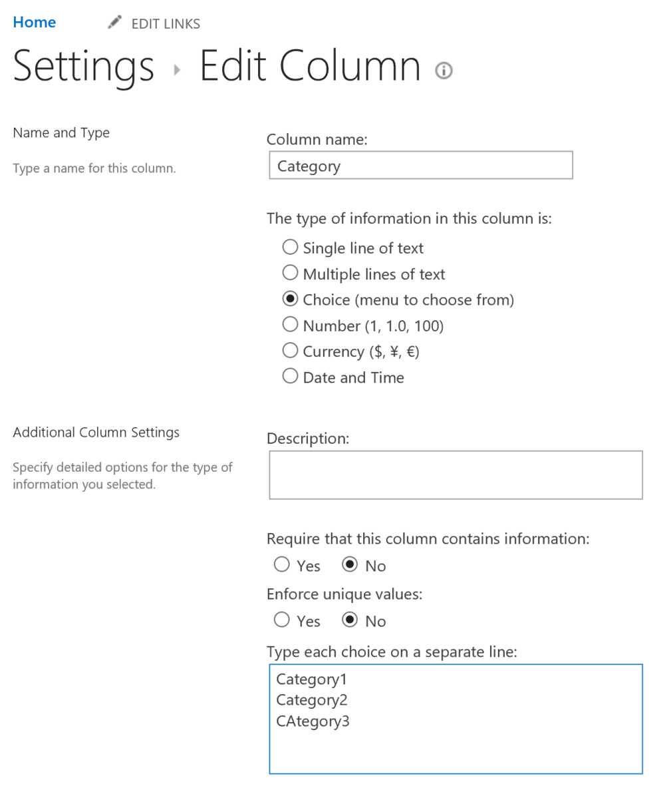
Task: Set required column information to Yes
Action: tap(281, 564)
